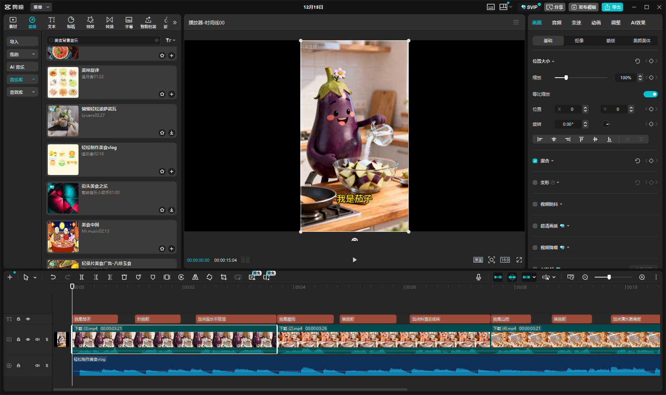
Task: Click the delete trash icon in timeline toolbar
Action: (x=124, y=277)
